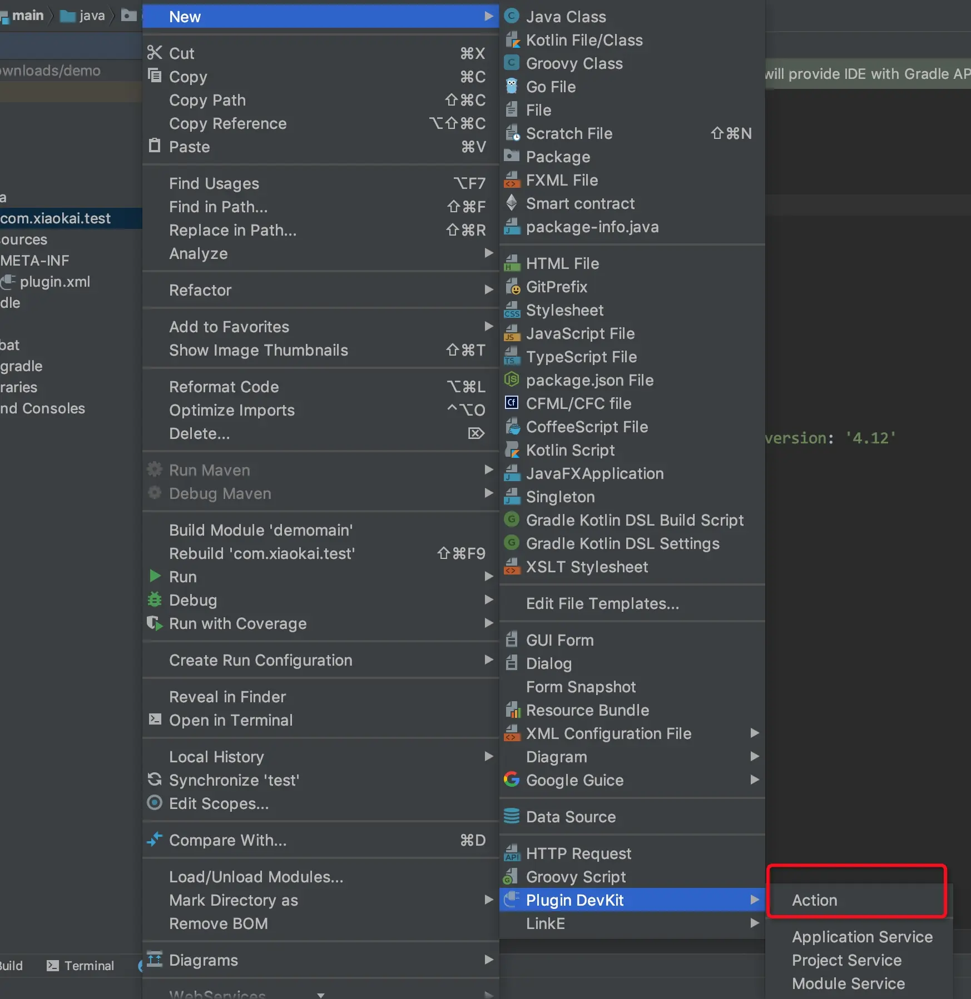The image size is (971, 999).
Task: Choose Optimize Imports menu item
Action: pyautogui.click(x=321, y=410)
